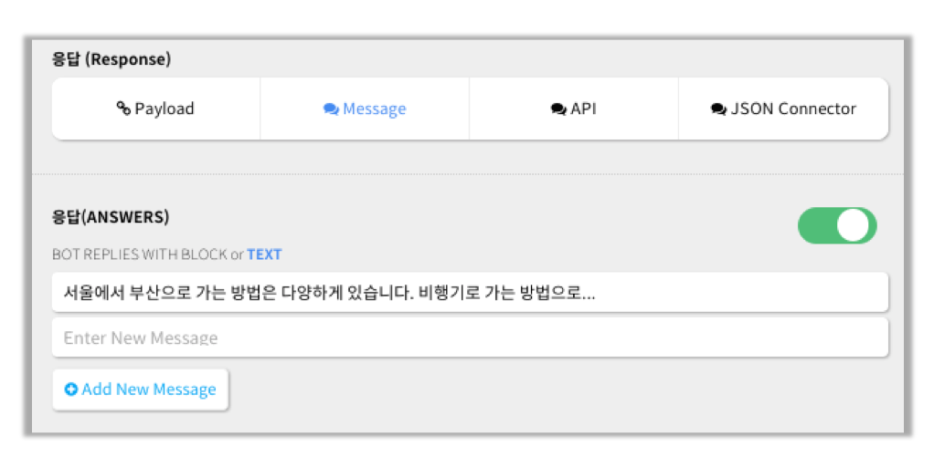Select the Message response tab

365,109
